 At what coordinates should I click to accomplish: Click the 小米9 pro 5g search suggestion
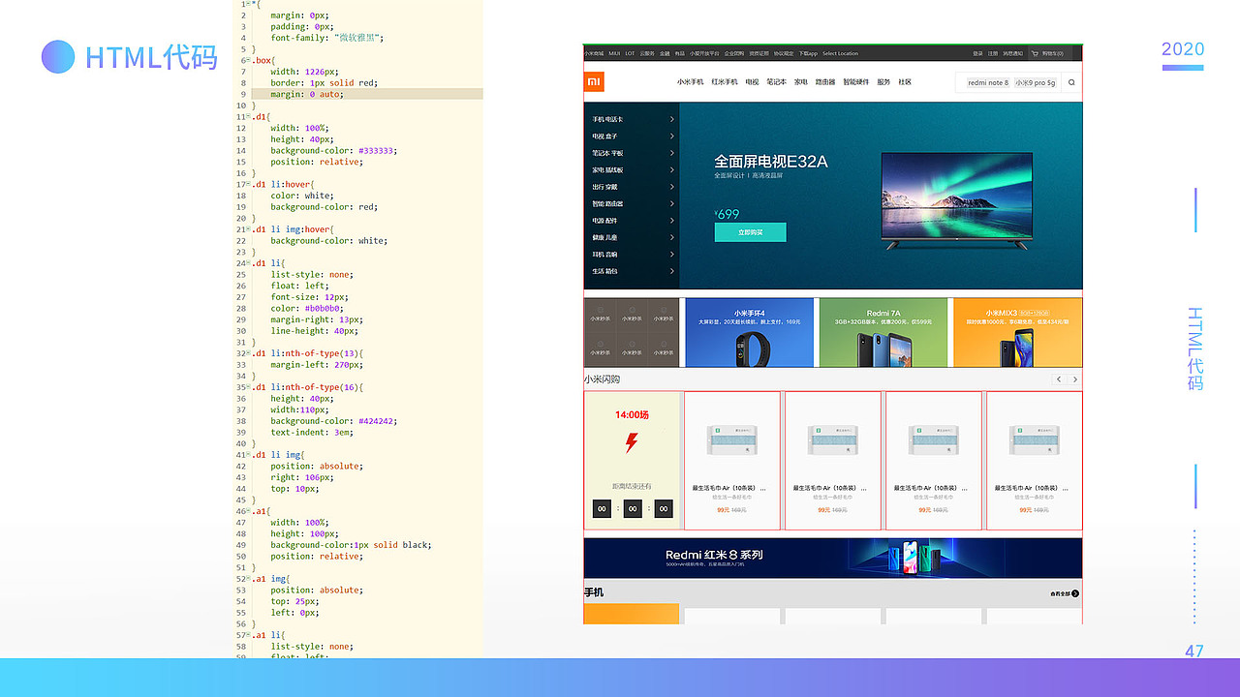1036,82
